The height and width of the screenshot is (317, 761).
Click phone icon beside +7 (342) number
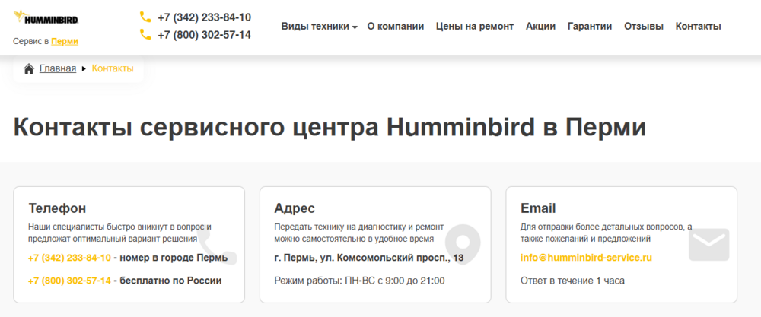(x=145, y=17)
